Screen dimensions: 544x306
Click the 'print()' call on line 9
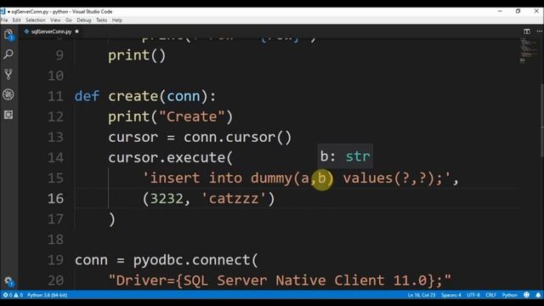point(137,55)
